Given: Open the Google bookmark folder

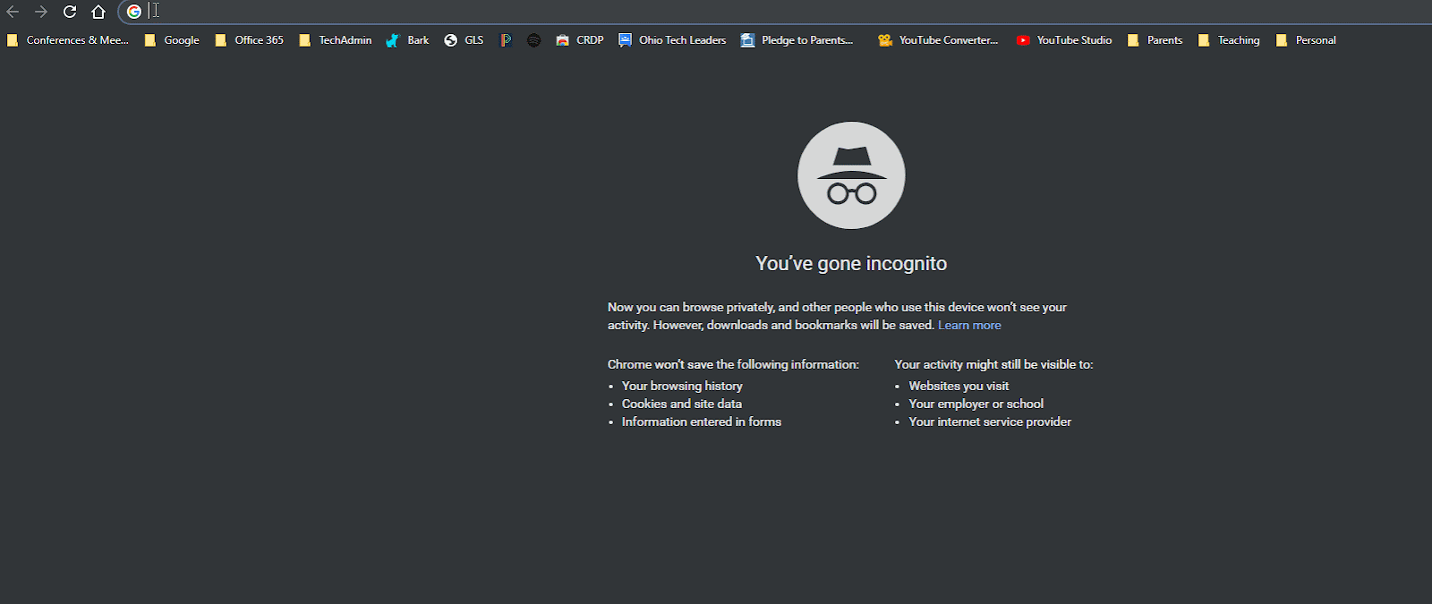Looking at the screenshot, I should click(172, 40).
